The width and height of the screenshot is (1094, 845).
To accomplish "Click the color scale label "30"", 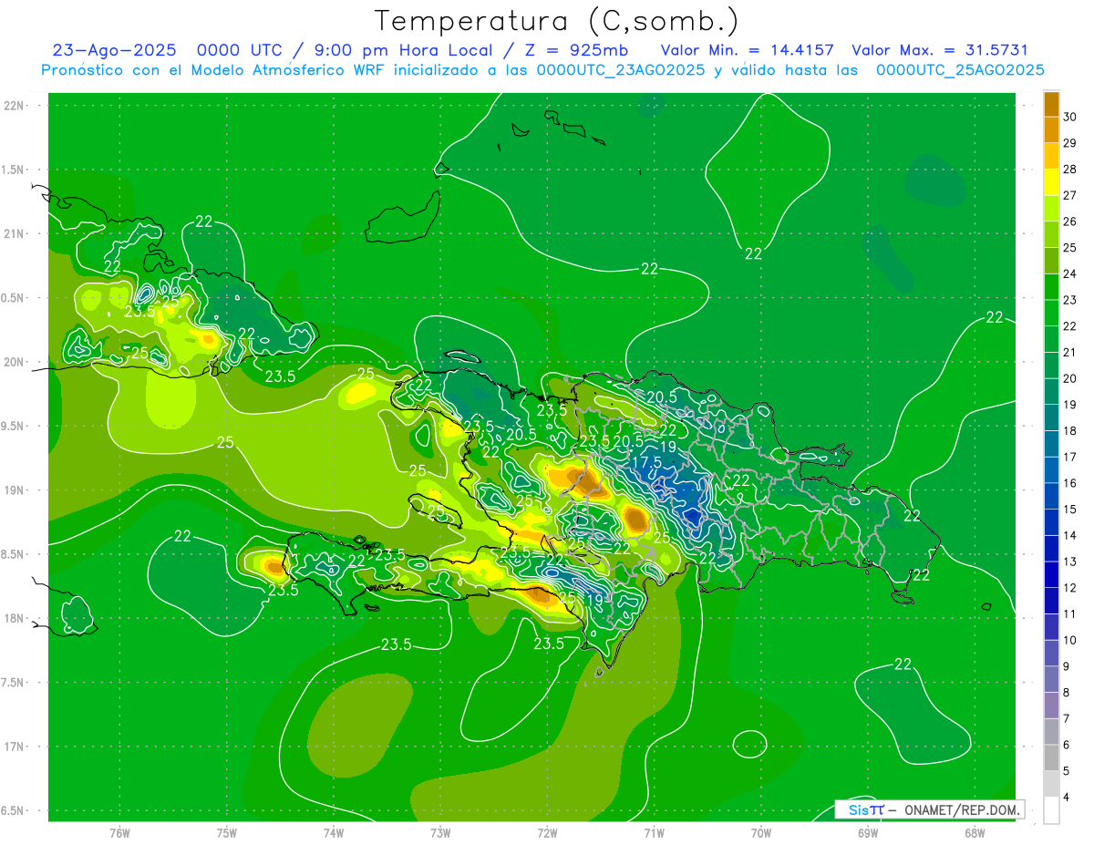I will click(x=1070, y=117).
